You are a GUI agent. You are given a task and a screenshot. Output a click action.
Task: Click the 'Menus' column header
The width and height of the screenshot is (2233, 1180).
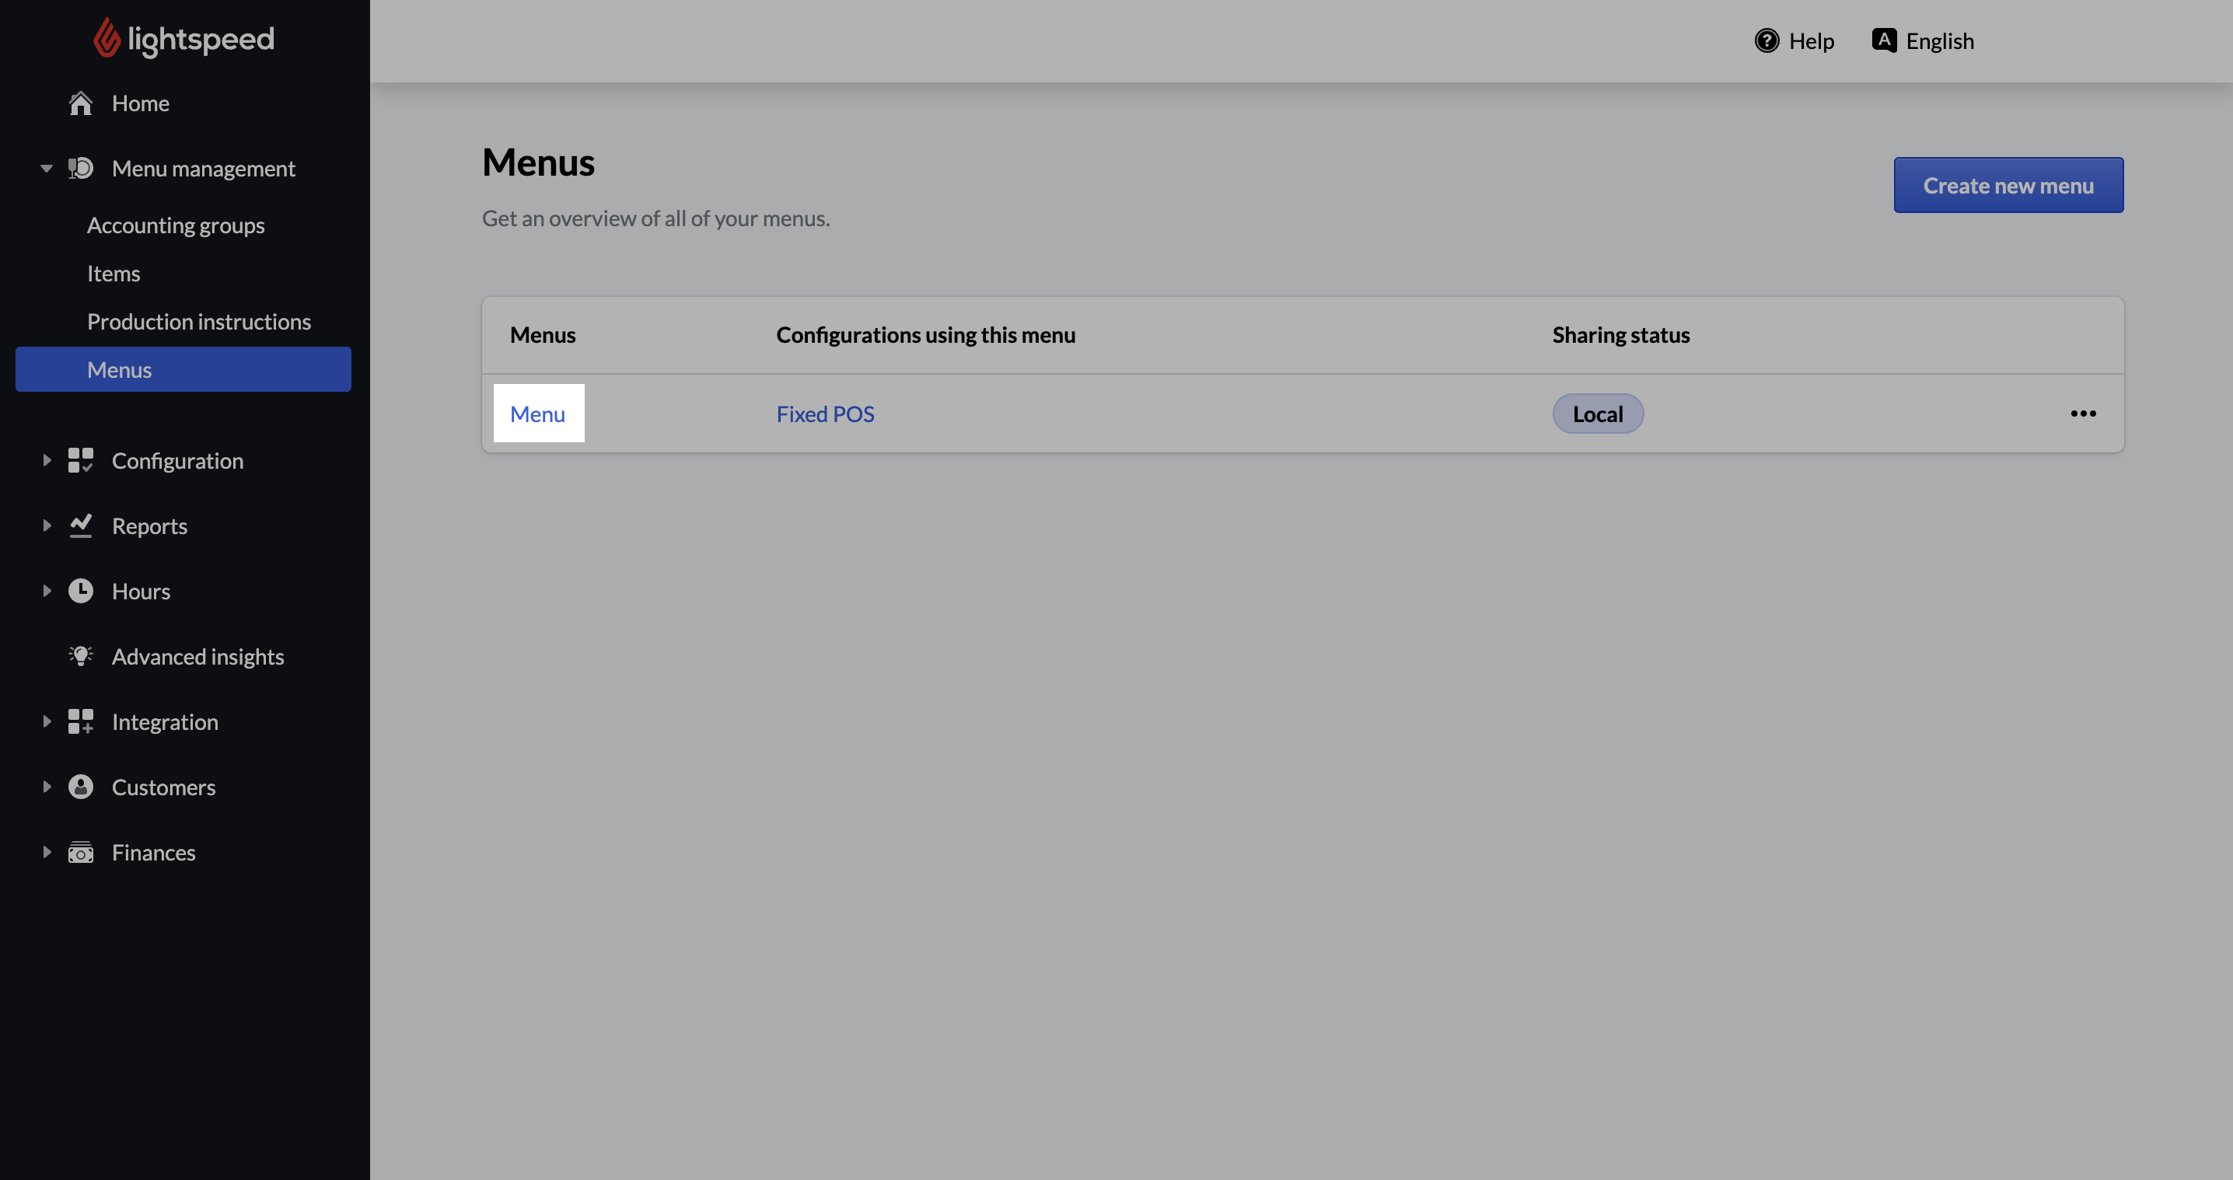[x=543, y=334]
